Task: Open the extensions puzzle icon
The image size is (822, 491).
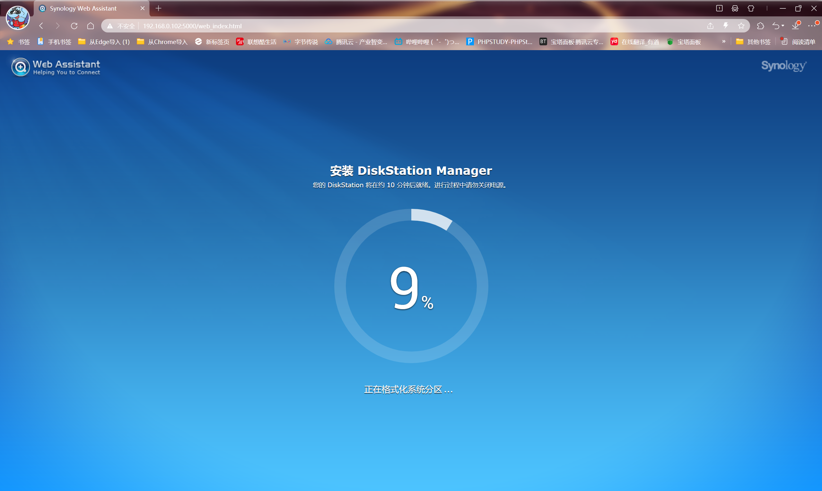Action: pyautogui.click(x=761, y=26)
